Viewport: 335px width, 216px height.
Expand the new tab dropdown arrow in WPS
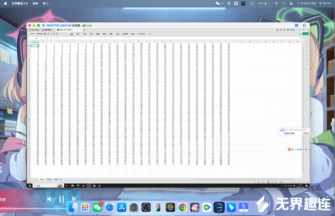[x=86, y=30]
